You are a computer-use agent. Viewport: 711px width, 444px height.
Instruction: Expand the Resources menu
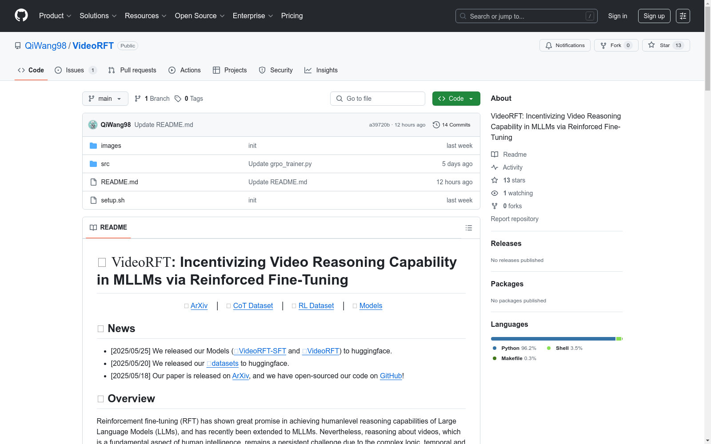tap(146, 16)
